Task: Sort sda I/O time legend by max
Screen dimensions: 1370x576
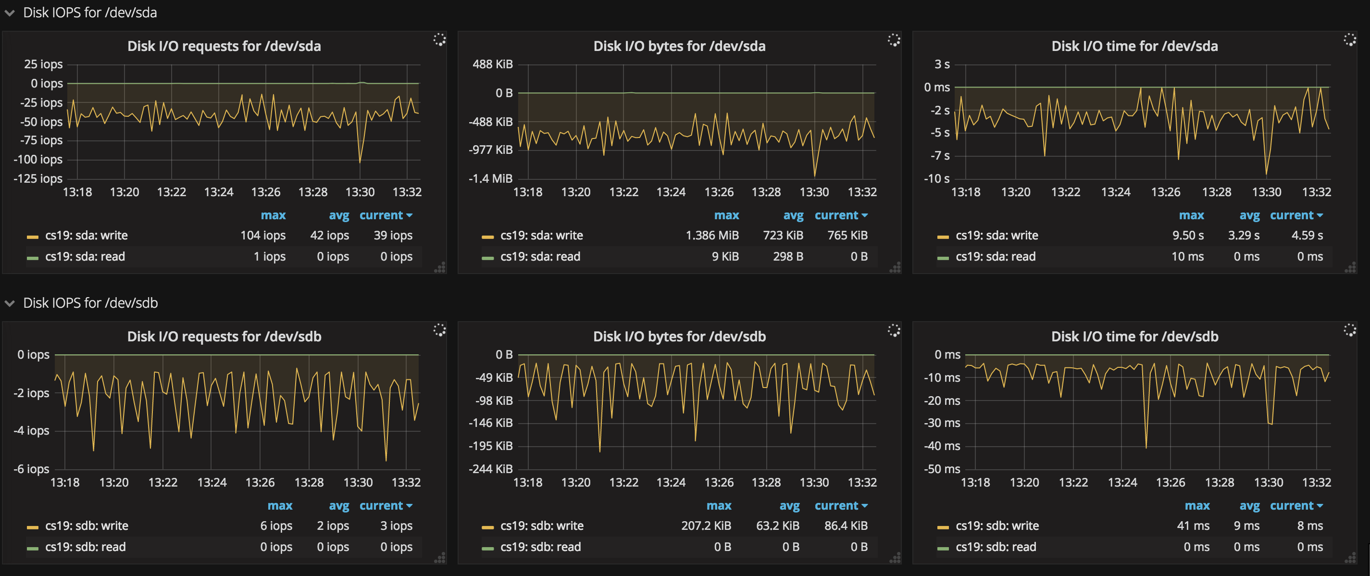Action: (x=1191, y=215)
